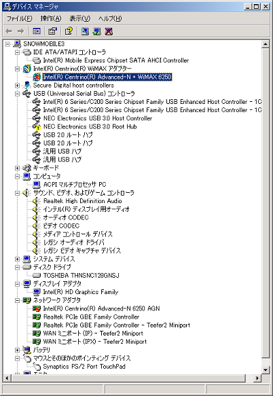The width and height of the screenshot is (273, 396).
Task: Collapse the マウスとそのほかのポインティング デバイス node
Action: [x=17, y=358]
